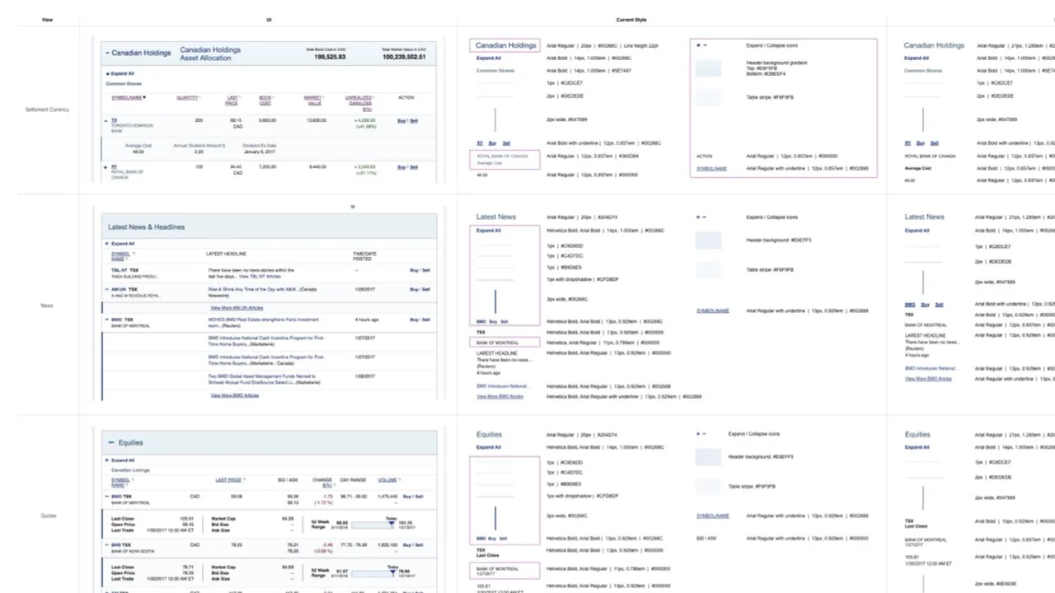Click boxed Canadian Holdings sample under Current Style
1055x593 pixels.
505,45
